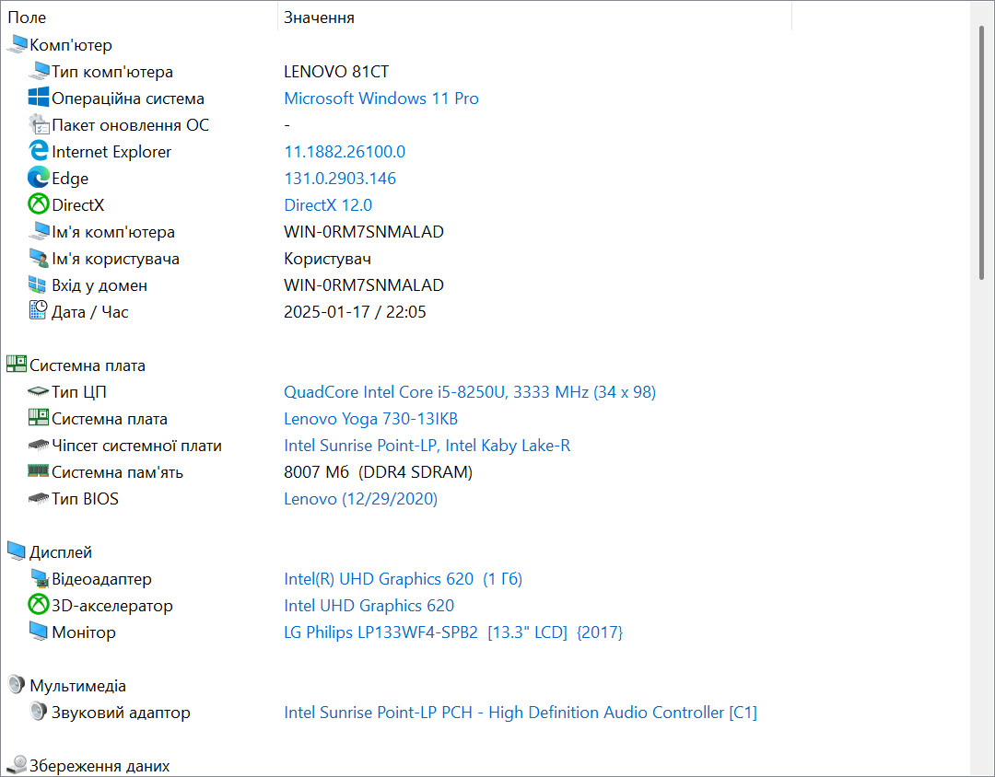Select the Дисплей group row
The width and height of the screenshot is (995, 777).
coord(60,551)
